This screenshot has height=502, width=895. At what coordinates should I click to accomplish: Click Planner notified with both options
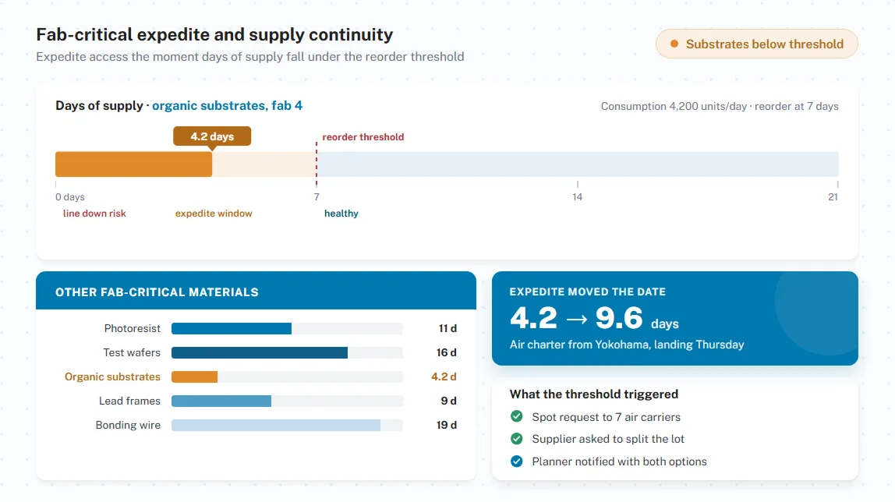coord(619,461)
